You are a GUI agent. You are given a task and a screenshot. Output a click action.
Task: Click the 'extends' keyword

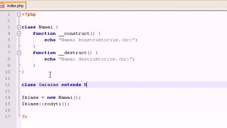coord(71,85)
